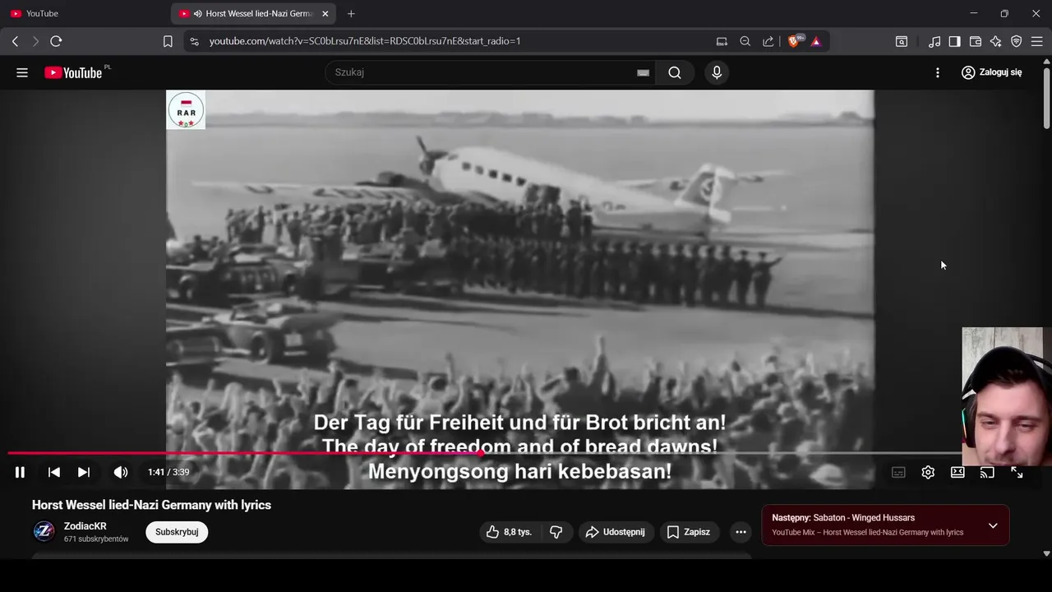Bookmark this page
The width and height of the screenshot is (1052, 592).
click(x=168, y=41)
